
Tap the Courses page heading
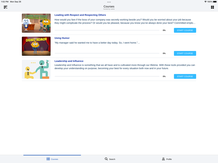(x=109, y=7)
